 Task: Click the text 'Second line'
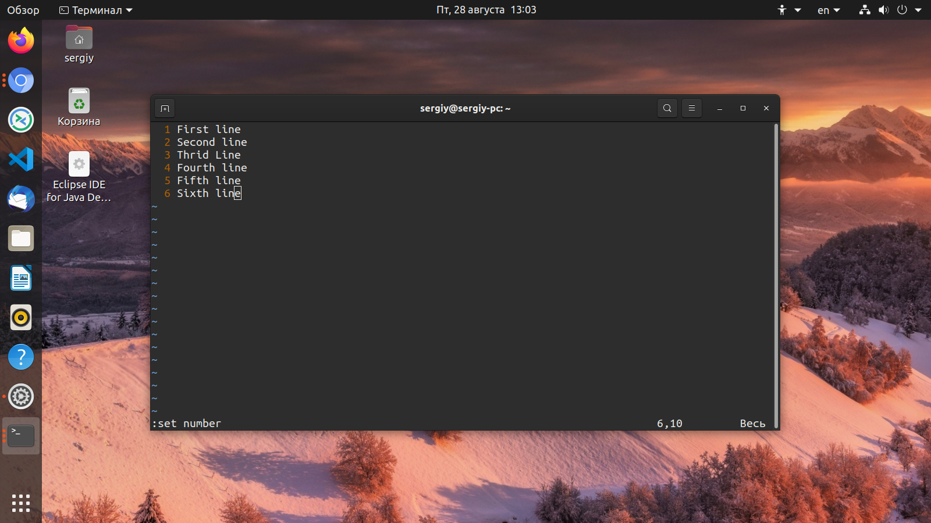click(212, 142)
